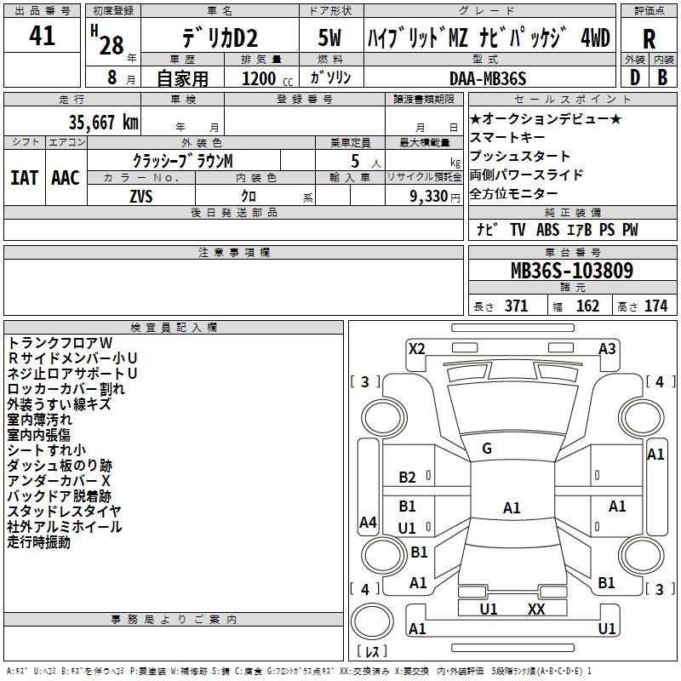Click the 事務局よりご案内 header

tap(174, 620)
